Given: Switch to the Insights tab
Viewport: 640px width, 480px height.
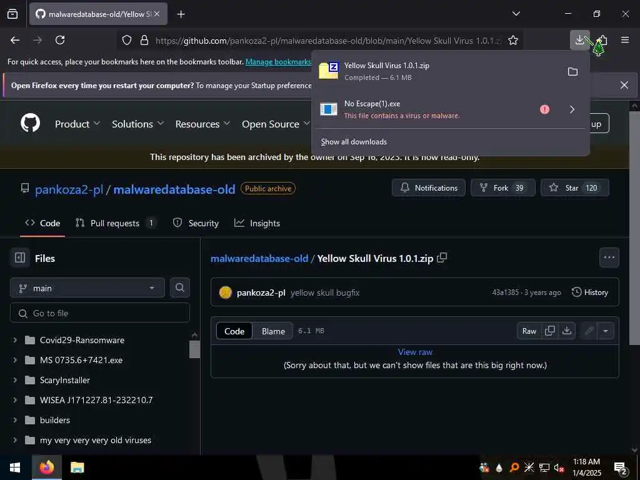Looking at the screenshot, I should 257,223.
